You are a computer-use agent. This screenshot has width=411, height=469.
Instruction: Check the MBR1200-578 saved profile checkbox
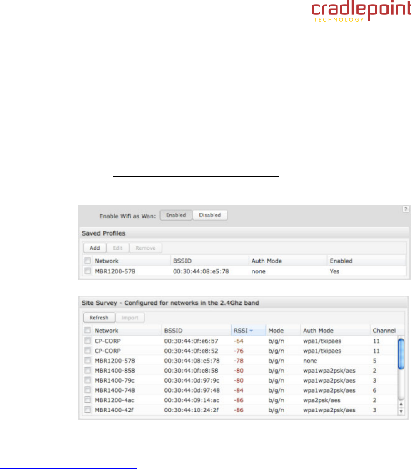click(x=87, y=271)
